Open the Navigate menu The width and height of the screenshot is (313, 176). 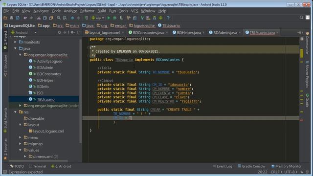coord(41,11)
